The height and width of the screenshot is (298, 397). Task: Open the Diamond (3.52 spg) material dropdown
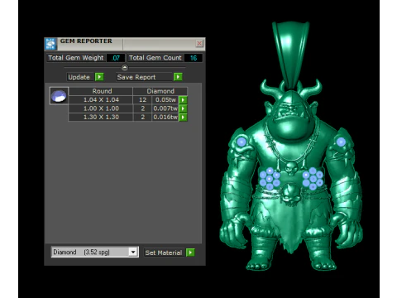94,252
